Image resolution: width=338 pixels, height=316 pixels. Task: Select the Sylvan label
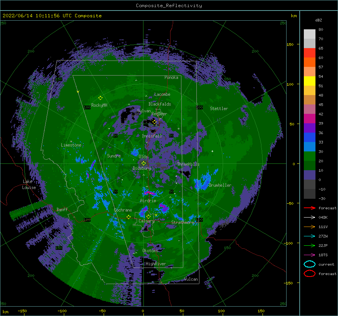(x=144, y=111)
